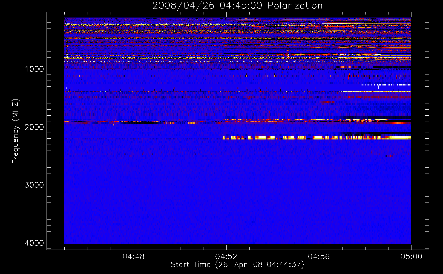Viewport: 443px width, 274px height.
Task: Click the 04:56 time tick label
Action: (319, 257)
